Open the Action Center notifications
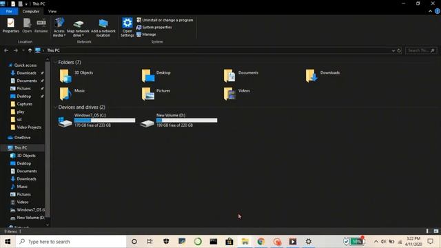Viewport: 441px width, 248px height. 430,242
